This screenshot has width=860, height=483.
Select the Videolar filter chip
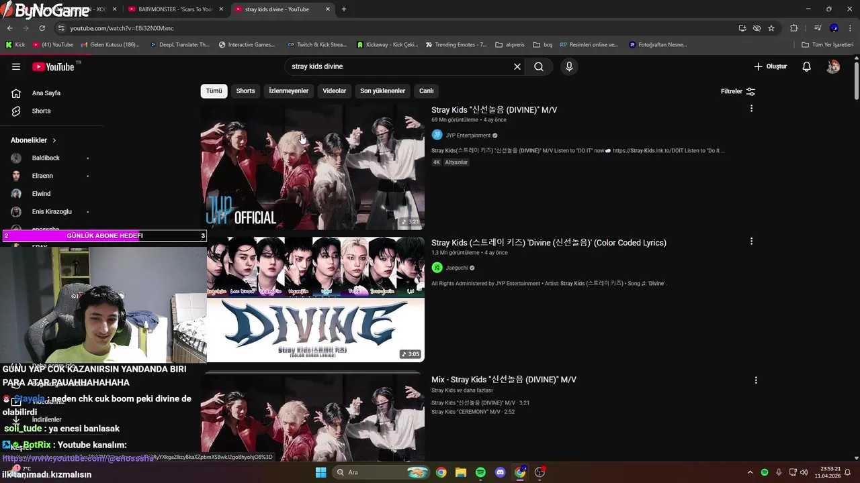point(335,91)
